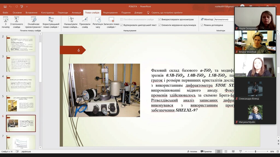Start slideshow from quick access toolbar icon
280x157 pixels.
22,7
